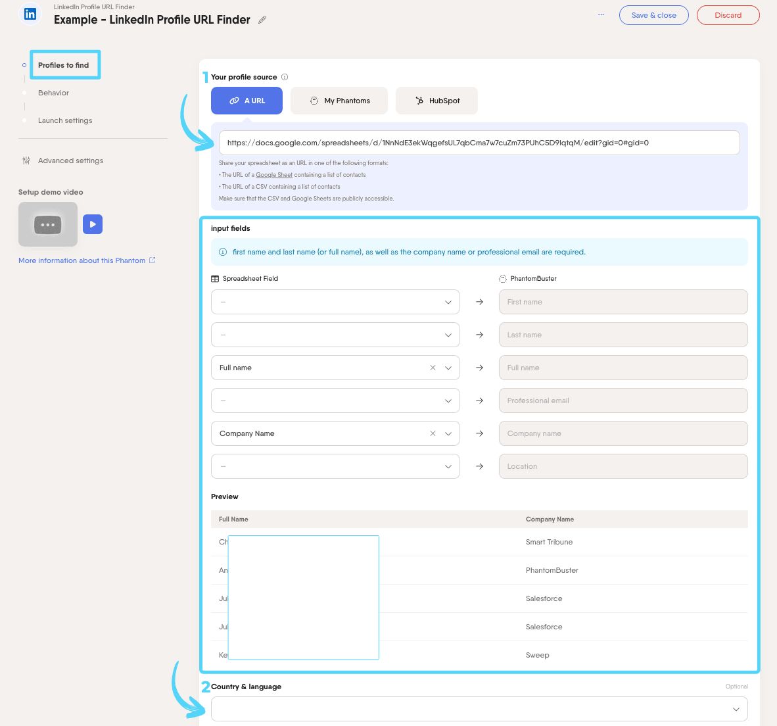Click the Spreadsheet Field table icon
777x726 pixels.
pos(215,279)
